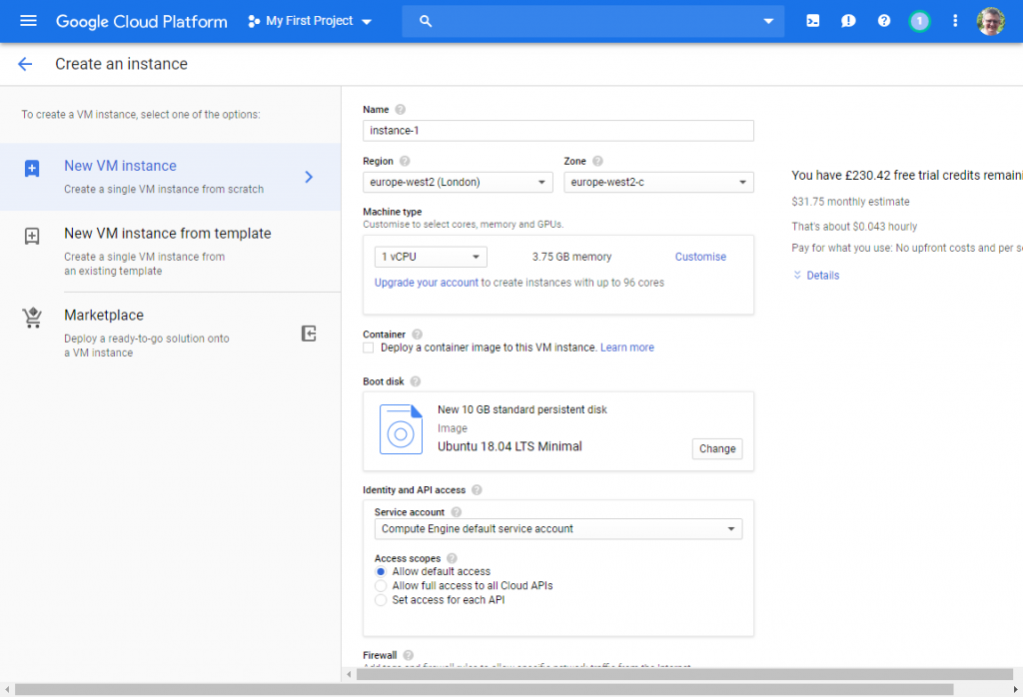This screenshot has height=697, width=1023.
Task: Select Set access for each API
Action: click(x=381, y=600)
